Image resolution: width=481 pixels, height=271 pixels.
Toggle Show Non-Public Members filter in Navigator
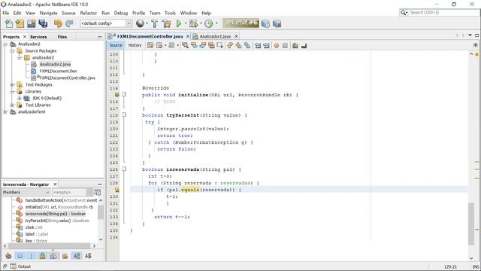tap(43, 256)
